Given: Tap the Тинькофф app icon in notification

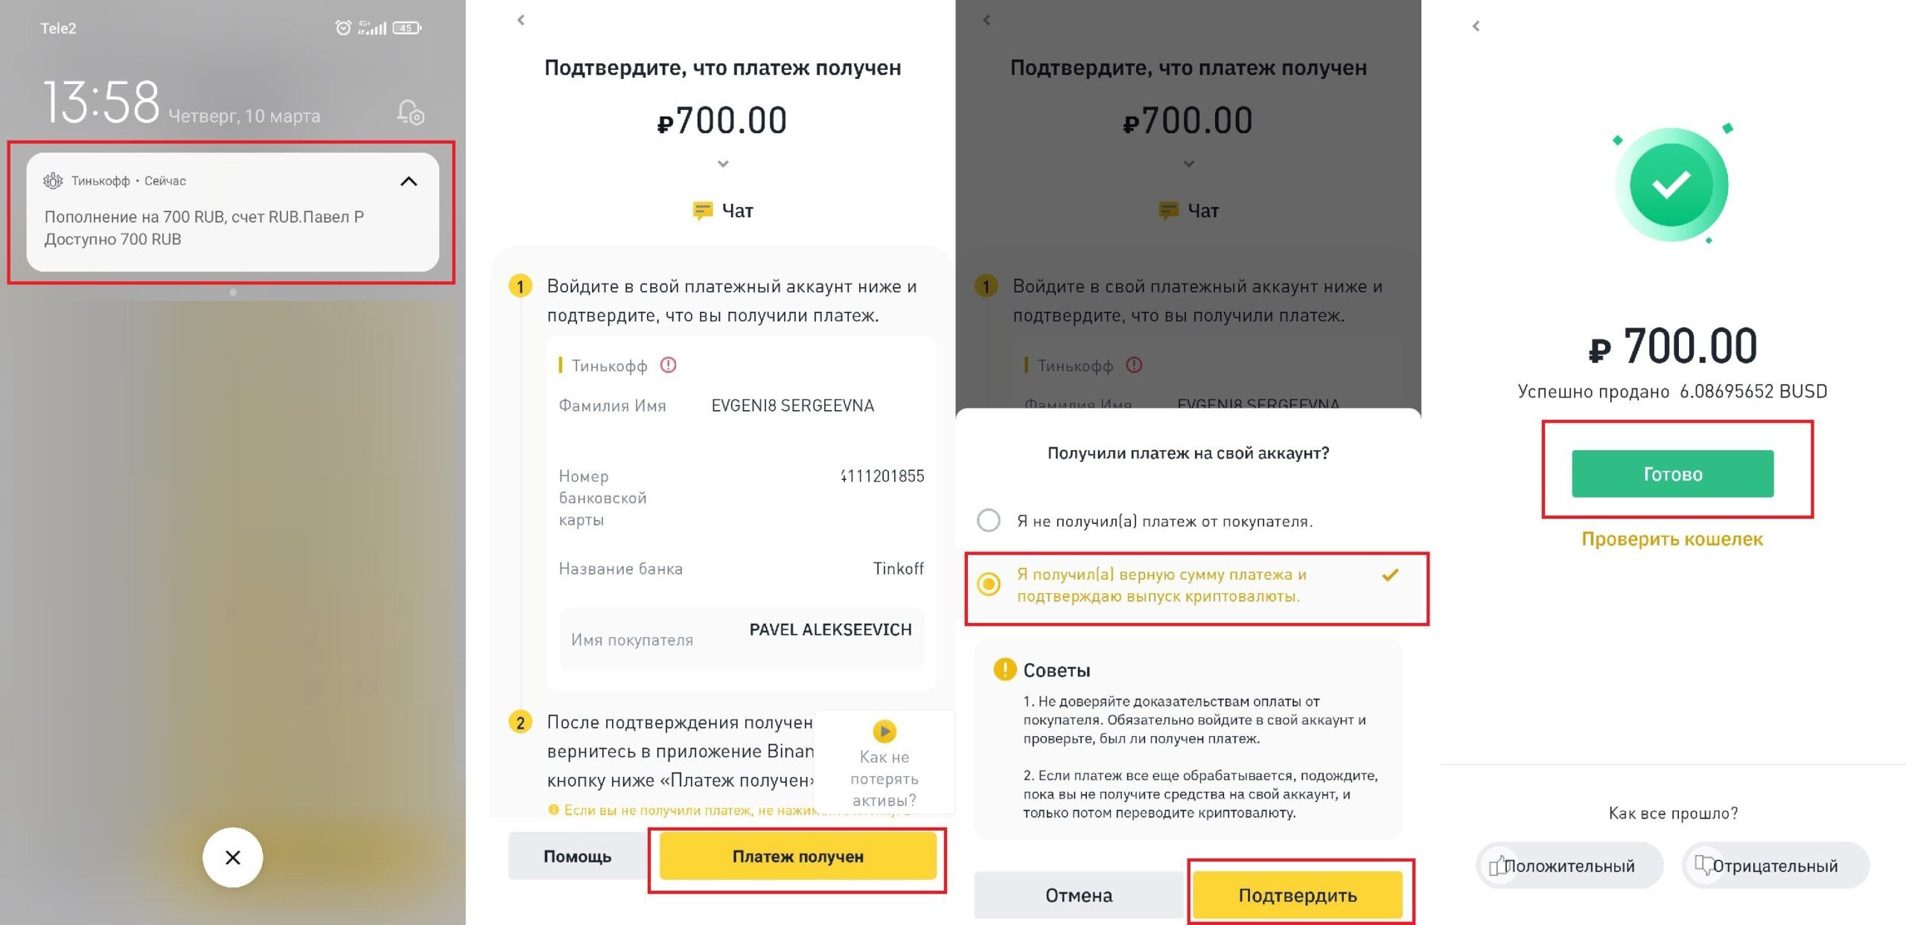Looking at the screenshot, I should (x=53, y=181).
